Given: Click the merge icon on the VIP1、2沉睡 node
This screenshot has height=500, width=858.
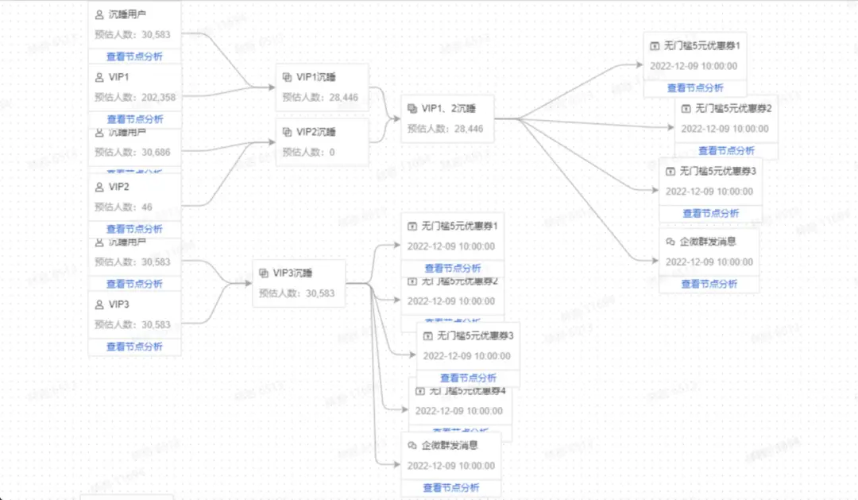Looking at the screenshot, I should (x=412, y=108).
